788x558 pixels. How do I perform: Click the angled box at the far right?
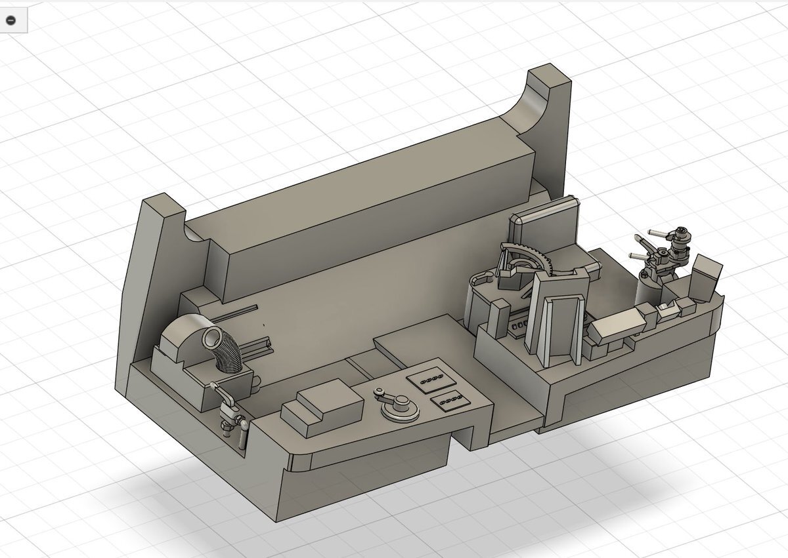click(705, 277)
